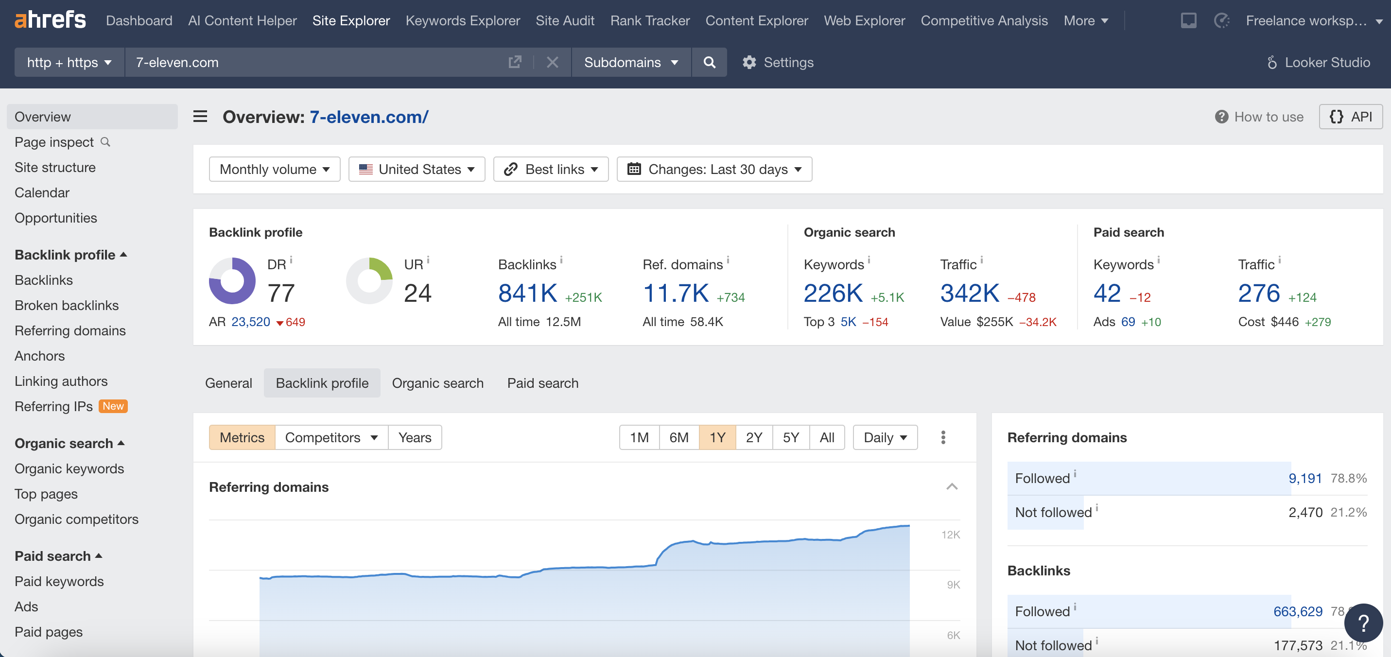This screenshot has height=657, width=1391.
Task: Click the 841K backlinks value
Action: pos(527,293)
